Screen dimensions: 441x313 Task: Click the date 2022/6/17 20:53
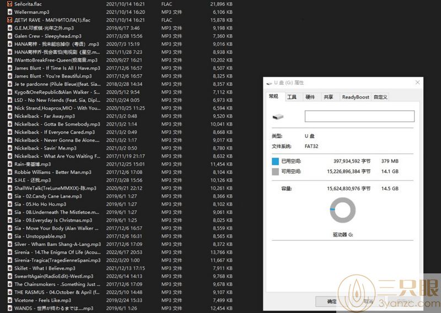[124, 252]
